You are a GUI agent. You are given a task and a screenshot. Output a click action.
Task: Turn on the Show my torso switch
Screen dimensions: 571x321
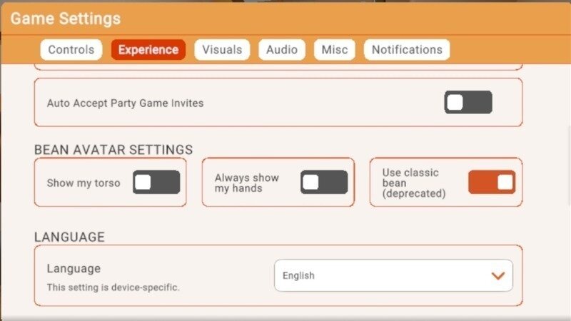click(156, 183)
